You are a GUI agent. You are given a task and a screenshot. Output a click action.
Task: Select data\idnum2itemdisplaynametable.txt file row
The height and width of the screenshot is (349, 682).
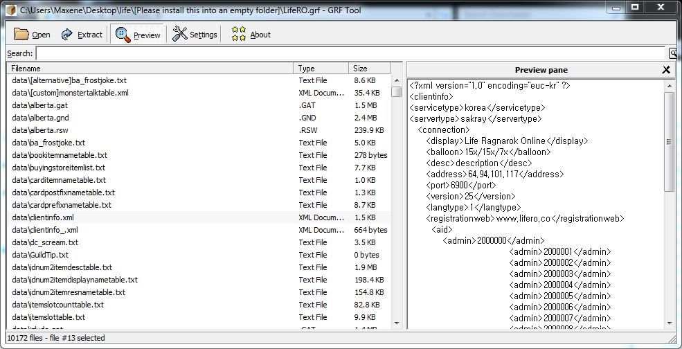point(199,280)
